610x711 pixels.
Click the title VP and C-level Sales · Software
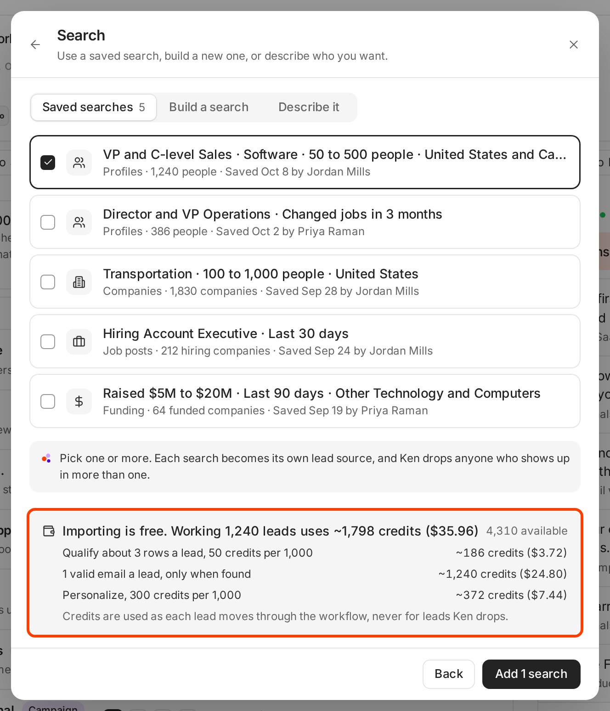coord(334,155)
